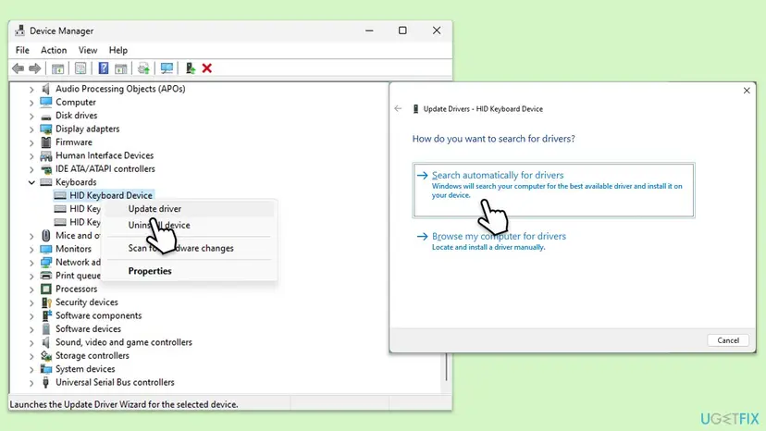Expand the Audio Processing Objects (APOs) node
Viewport: 766px width, 431px height.
[31, 89]
